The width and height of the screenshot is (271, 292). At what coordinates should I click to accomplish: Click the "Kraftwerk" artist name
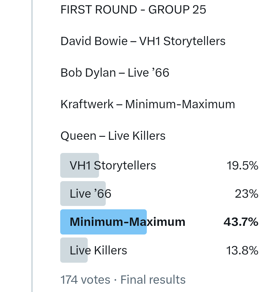87,104
